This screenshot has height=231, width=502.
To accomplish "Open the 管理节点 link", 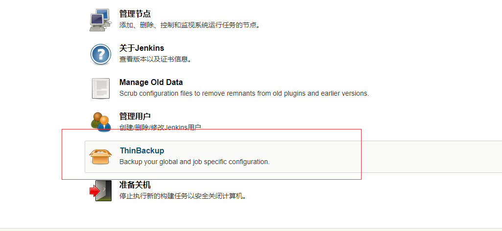I will 135,14.
